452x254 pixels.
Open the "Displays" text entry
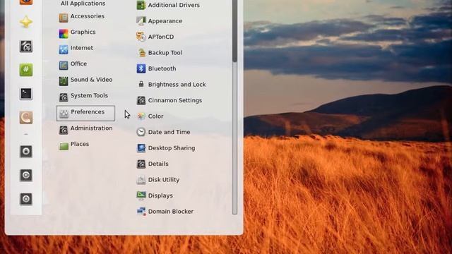click(x=160, y=195)
